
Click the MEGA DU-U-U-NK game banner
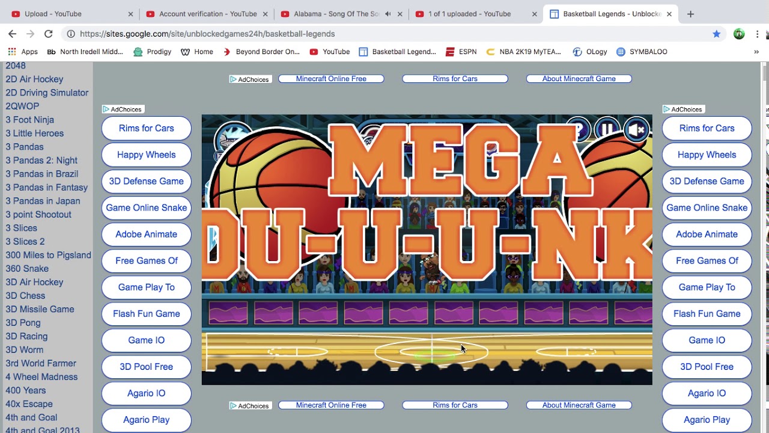[x=427, y=201]
